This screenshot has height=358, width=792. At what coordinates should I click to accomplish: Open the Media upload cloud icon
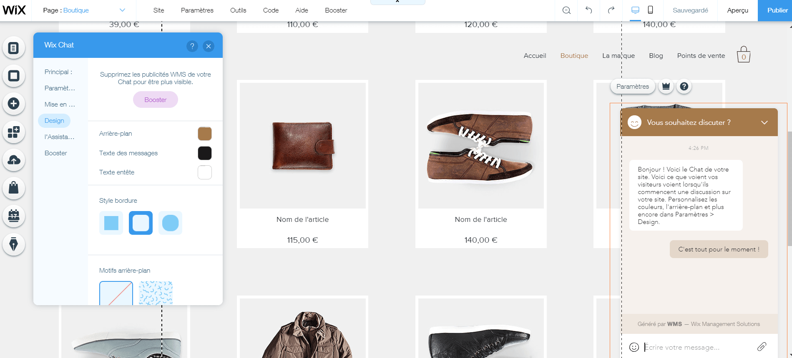[x=13, y=160]
